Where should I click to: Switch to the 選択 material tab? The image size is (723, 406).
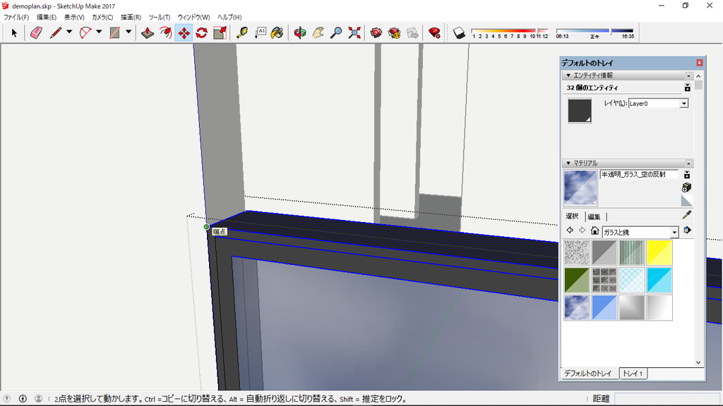(x=572, y=216)
